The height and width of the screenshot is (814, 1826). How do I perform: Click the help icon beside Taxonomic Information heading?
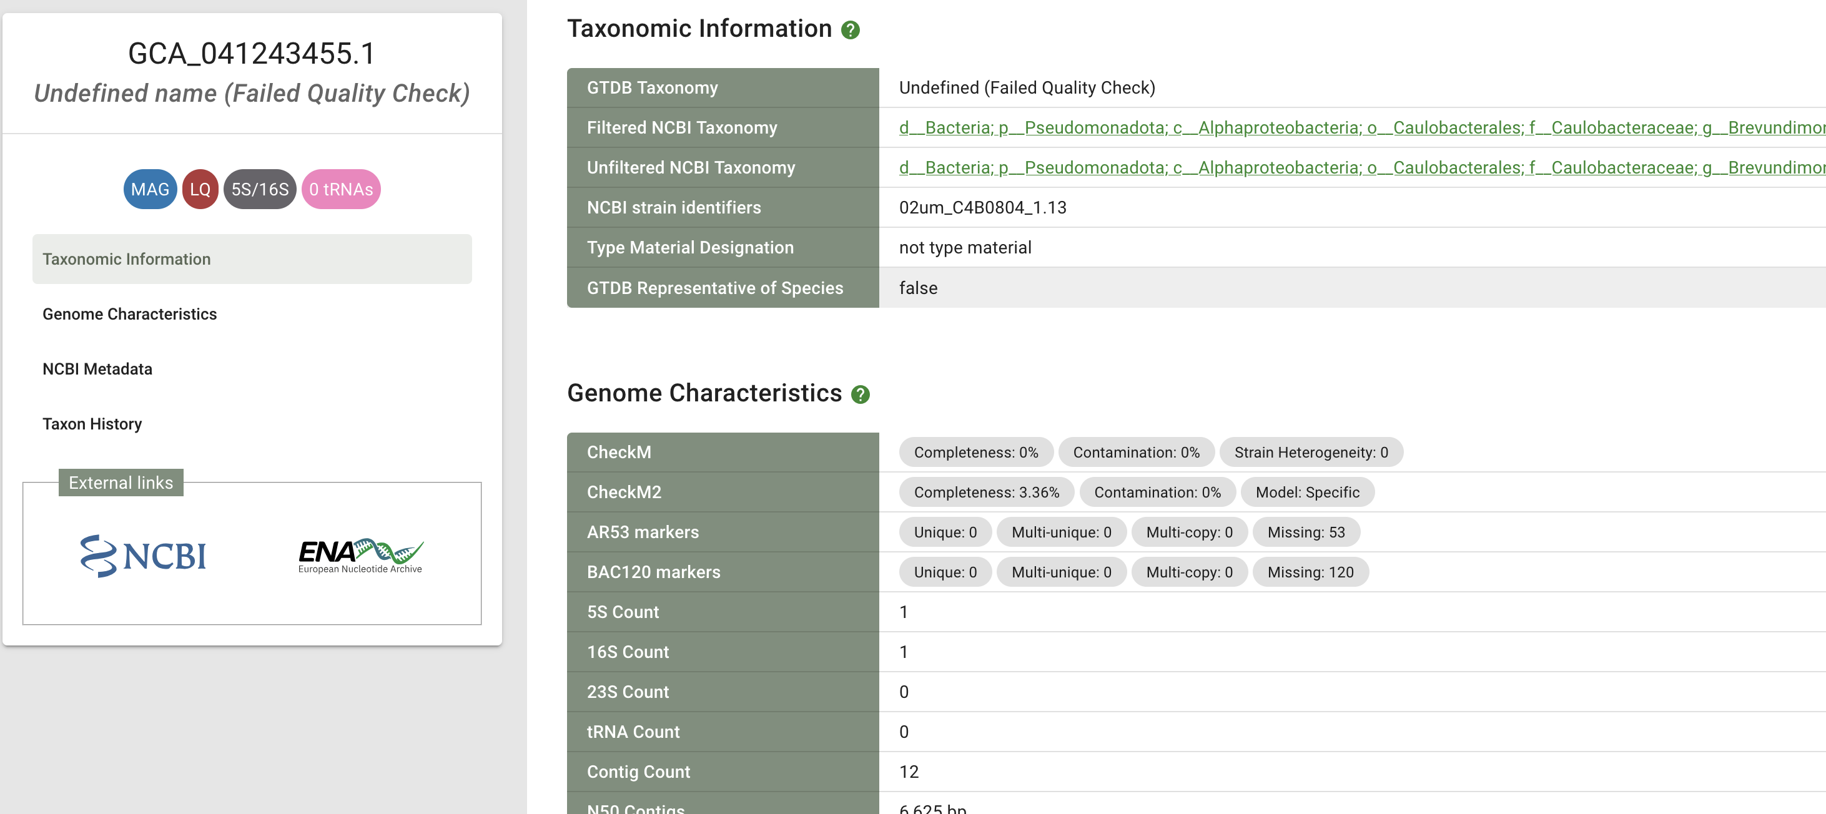[850, 30]
